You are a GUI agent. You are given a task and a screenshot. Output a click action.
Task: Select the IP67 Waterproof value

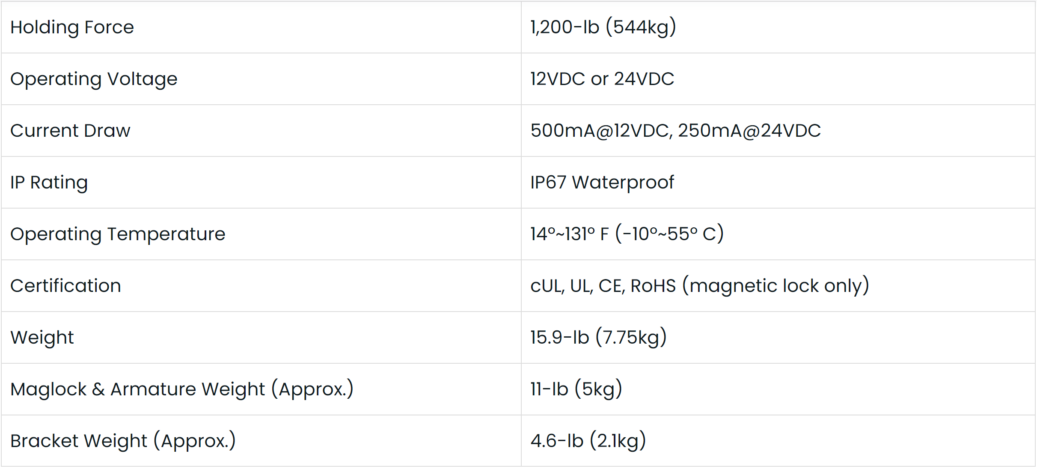[602, 182]
